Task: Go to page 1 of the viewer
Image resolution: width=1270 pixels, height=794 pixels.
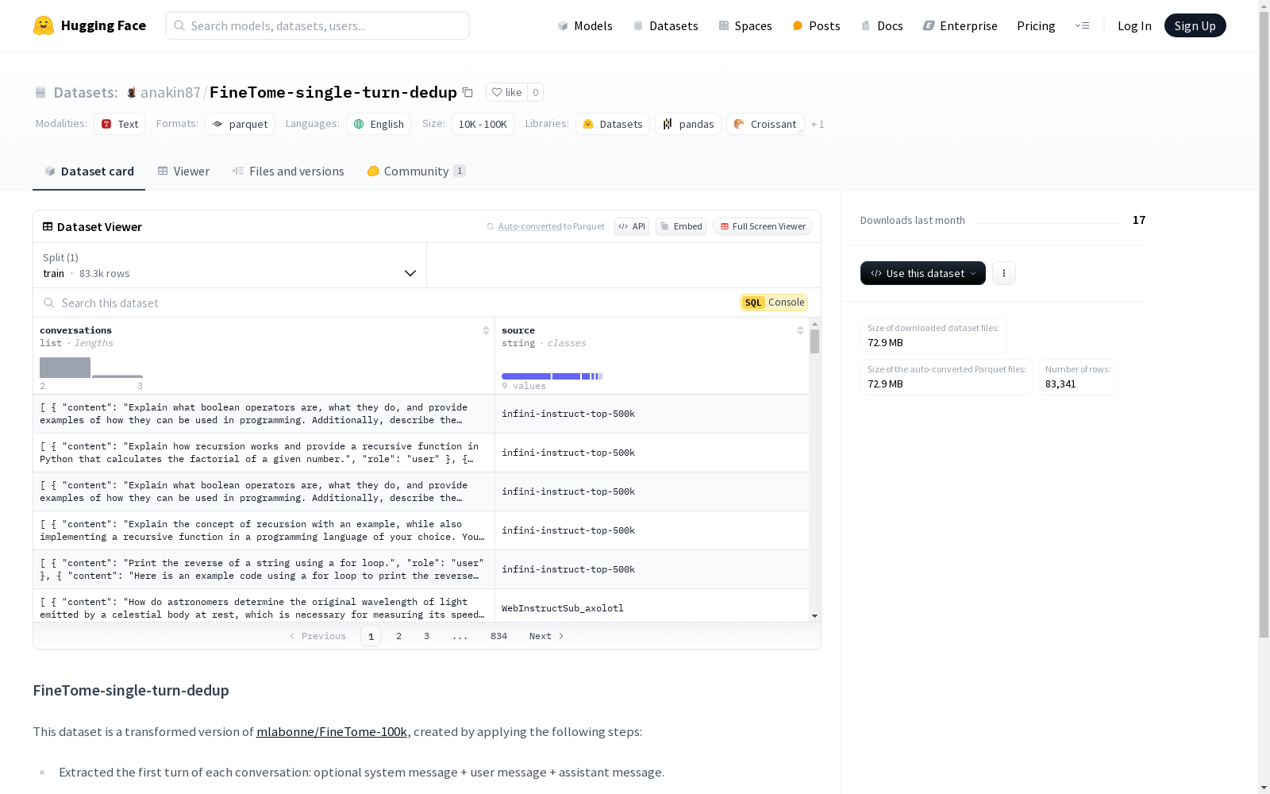Action: [371, 636]
